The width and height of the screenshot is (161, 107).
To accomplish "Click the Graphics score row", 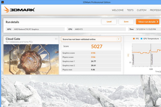I will 91,53.
